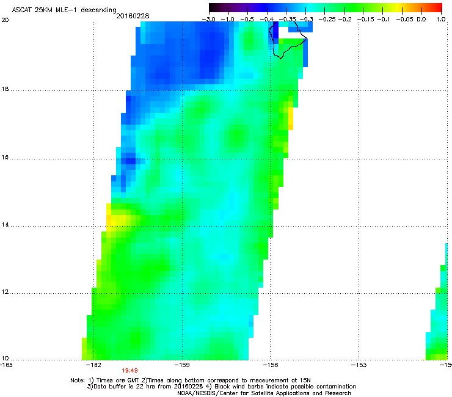This screenshot has height=397, width=452.
Task: Select the -0.35 color scale label
Action: tap(288, 20)
